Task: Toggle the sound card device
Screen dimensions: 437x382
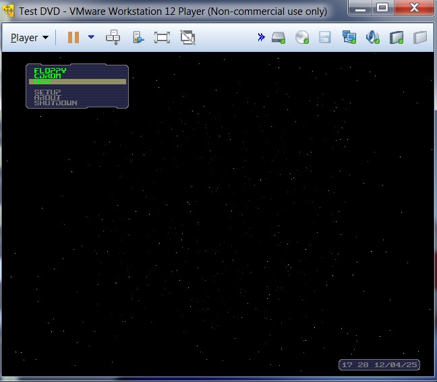Action: pos(372,38)
